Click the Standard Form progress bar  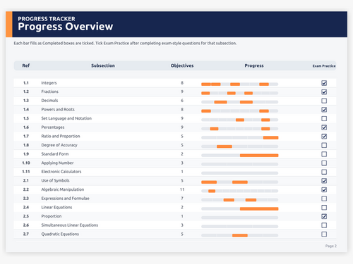pyautogui.click(x=240, y=156)
